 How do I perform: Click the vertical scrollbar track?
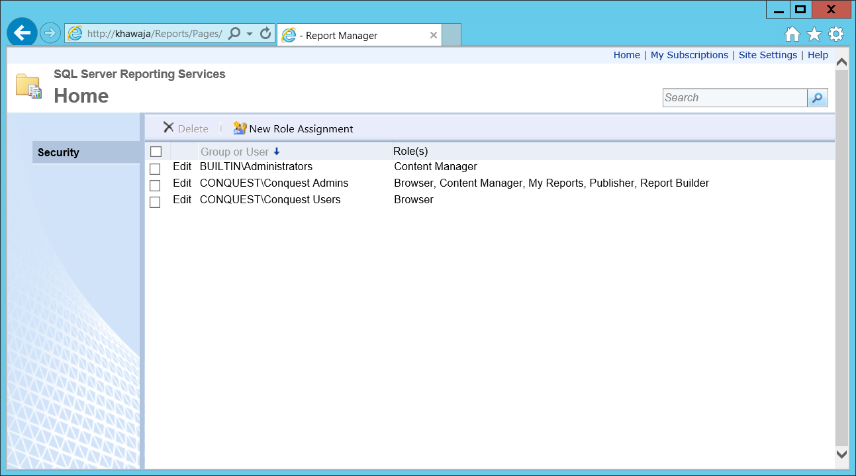pyautogui.click(x=842, y=258)
